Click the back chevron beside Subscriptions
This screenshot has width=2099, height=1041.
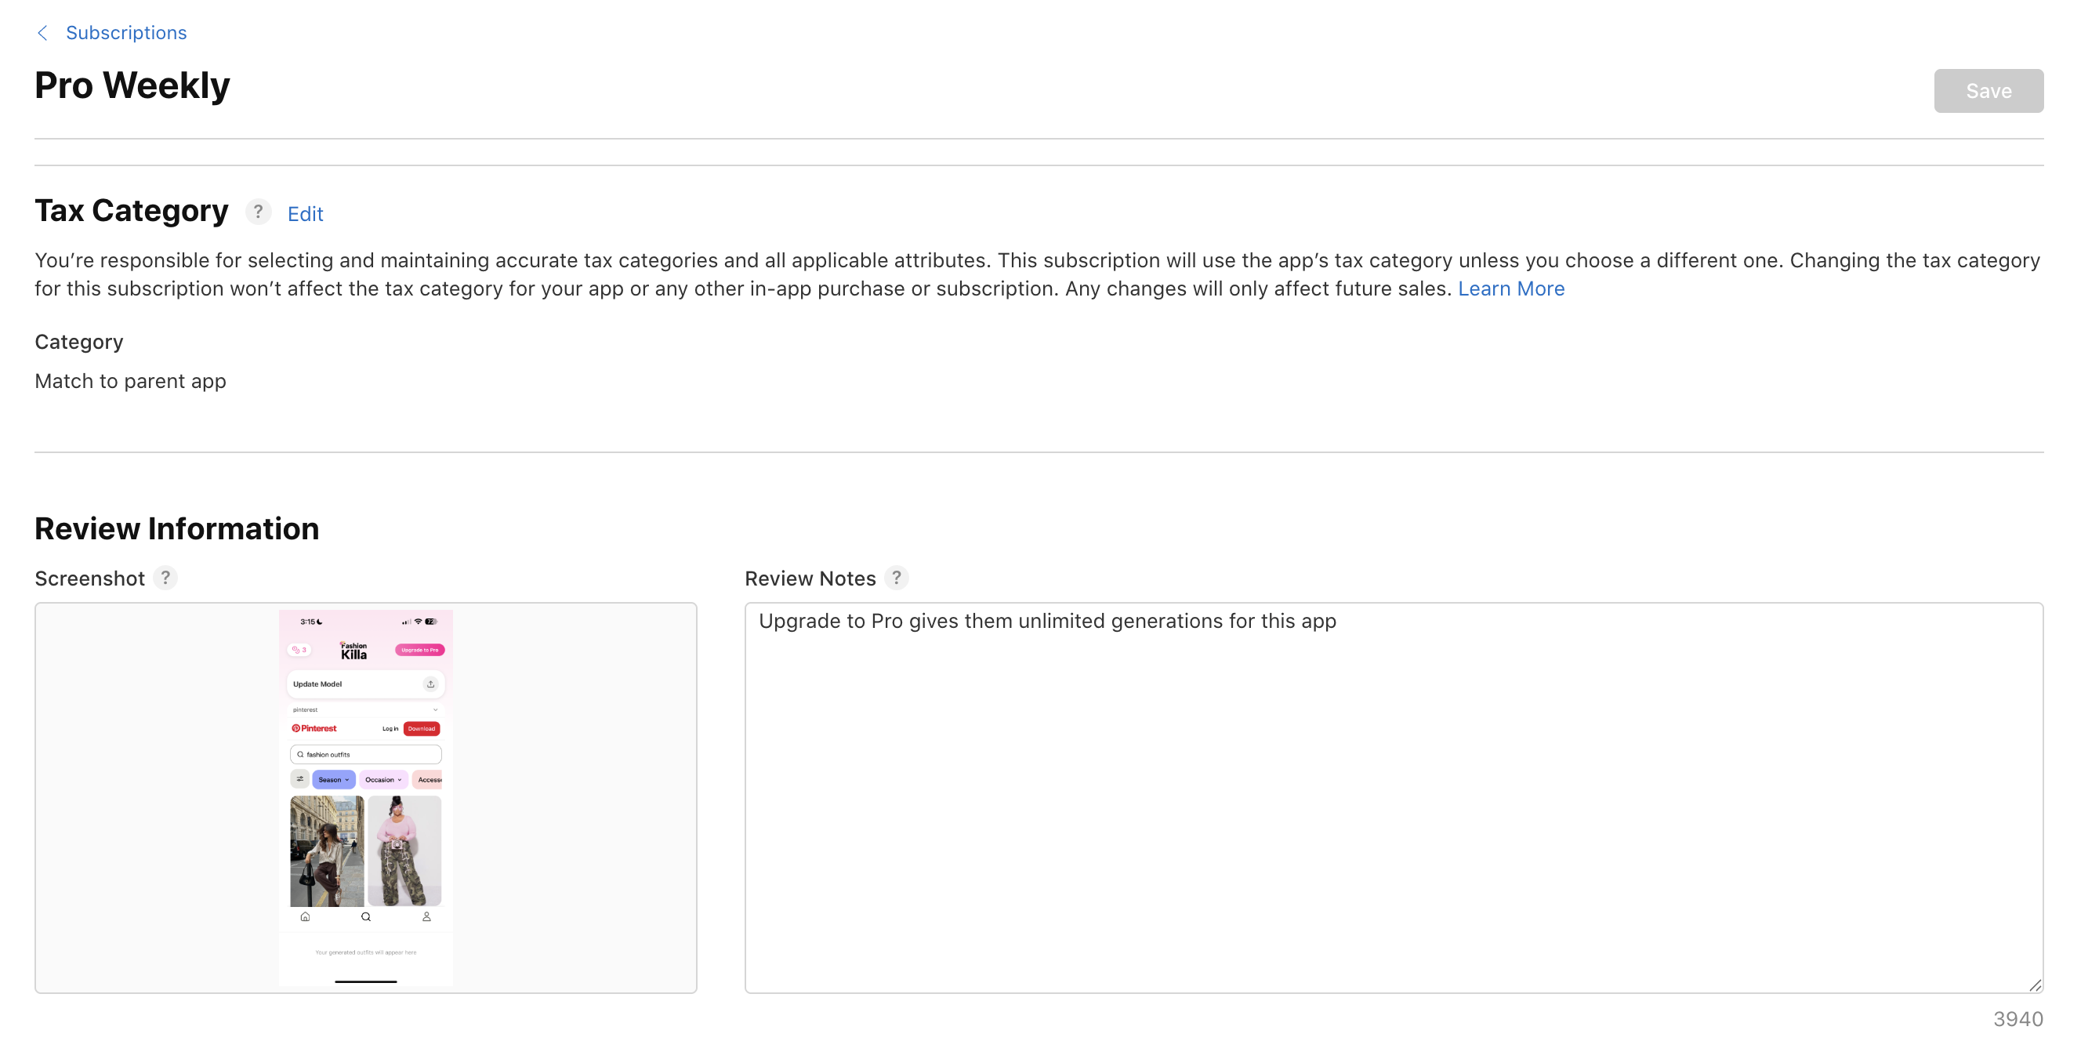click(x=42, y=33)
